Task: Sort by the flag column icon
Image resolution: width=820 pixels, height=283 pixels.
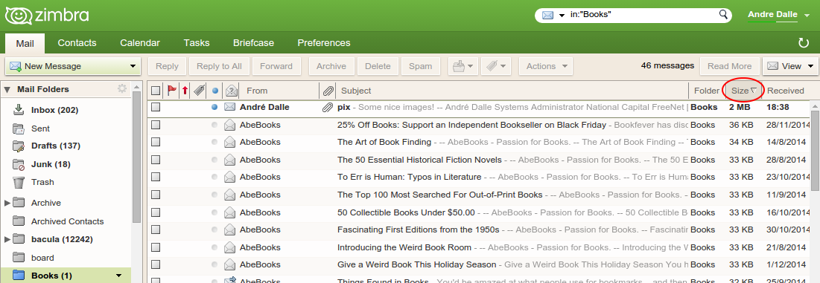Action: tap(171, 91)
